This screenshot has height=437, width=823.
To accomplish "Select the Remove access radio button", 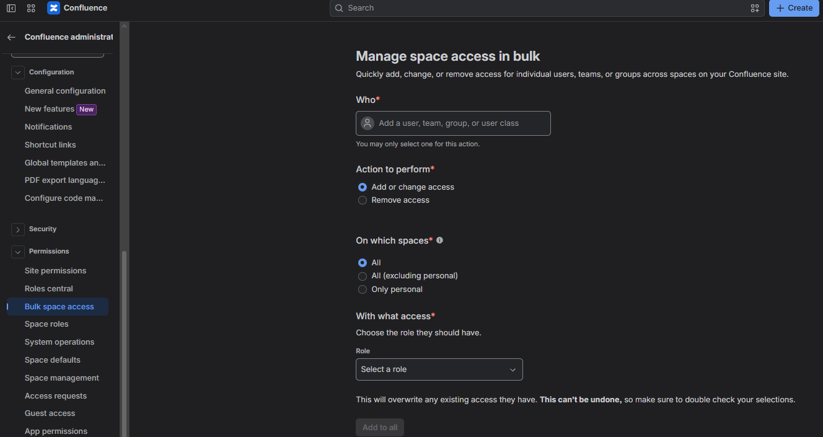I will pyautogui.click(x=363, y=200).
